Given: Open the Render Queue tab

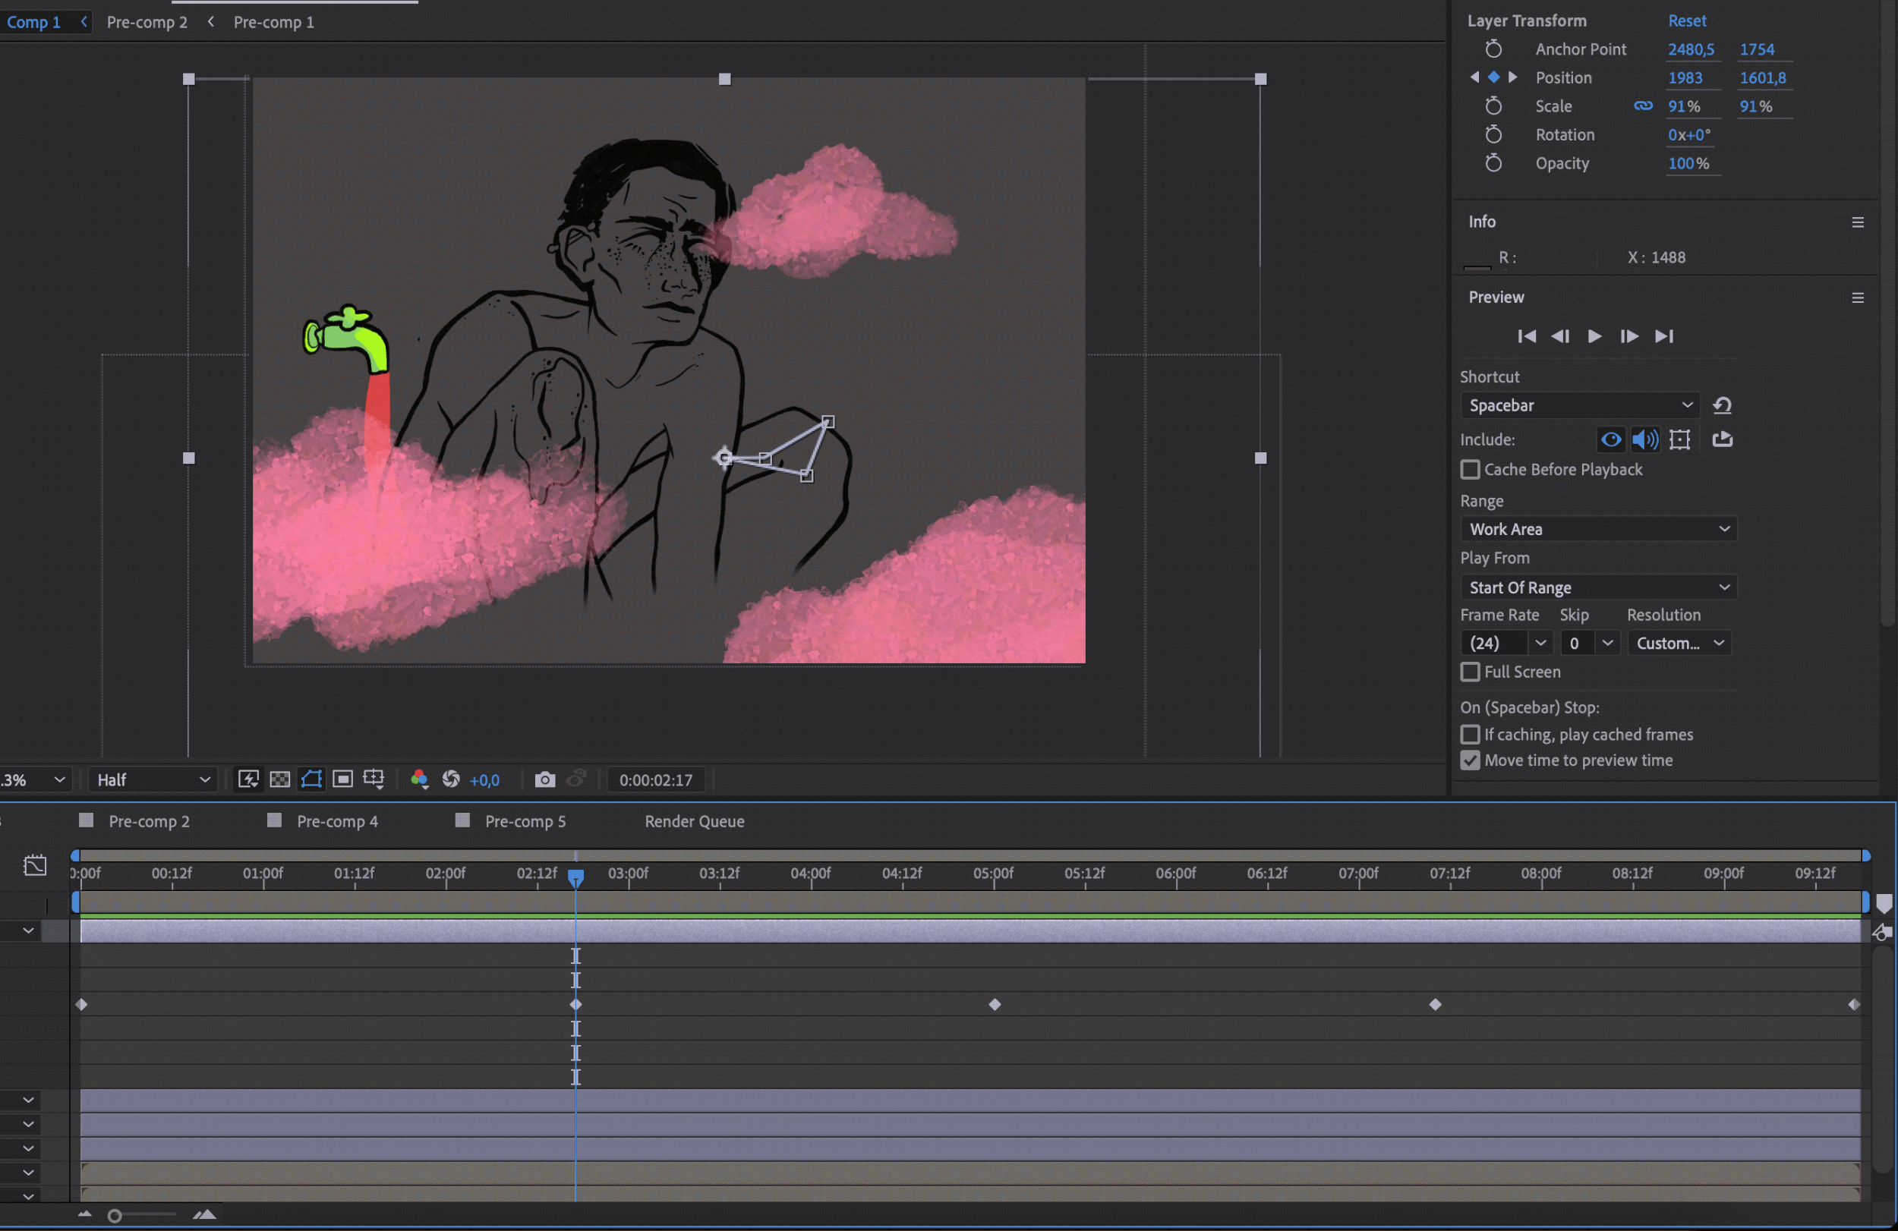Looking at the screenshot, I should [x=694, y=820].
